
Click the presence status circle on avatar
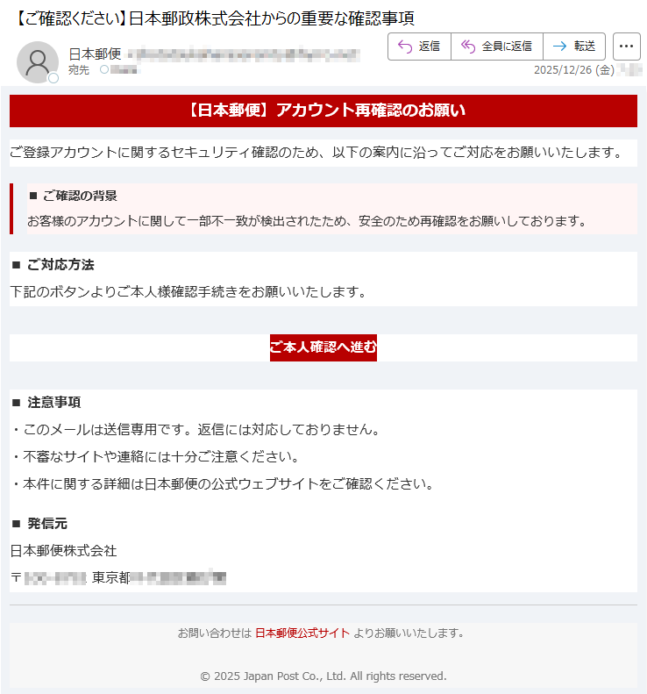point(53,78)
